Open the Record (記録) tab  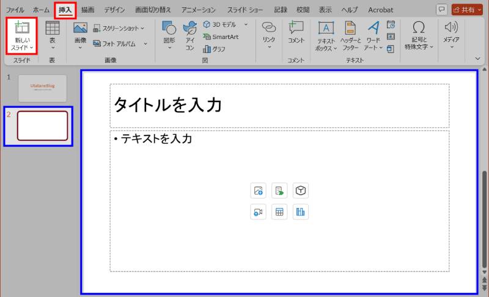coord(281,10)
